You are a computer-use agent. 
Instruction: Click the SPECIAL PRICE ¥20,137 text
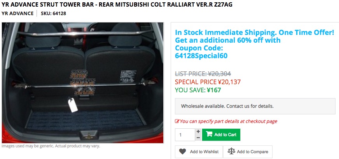tap(208, 82)
